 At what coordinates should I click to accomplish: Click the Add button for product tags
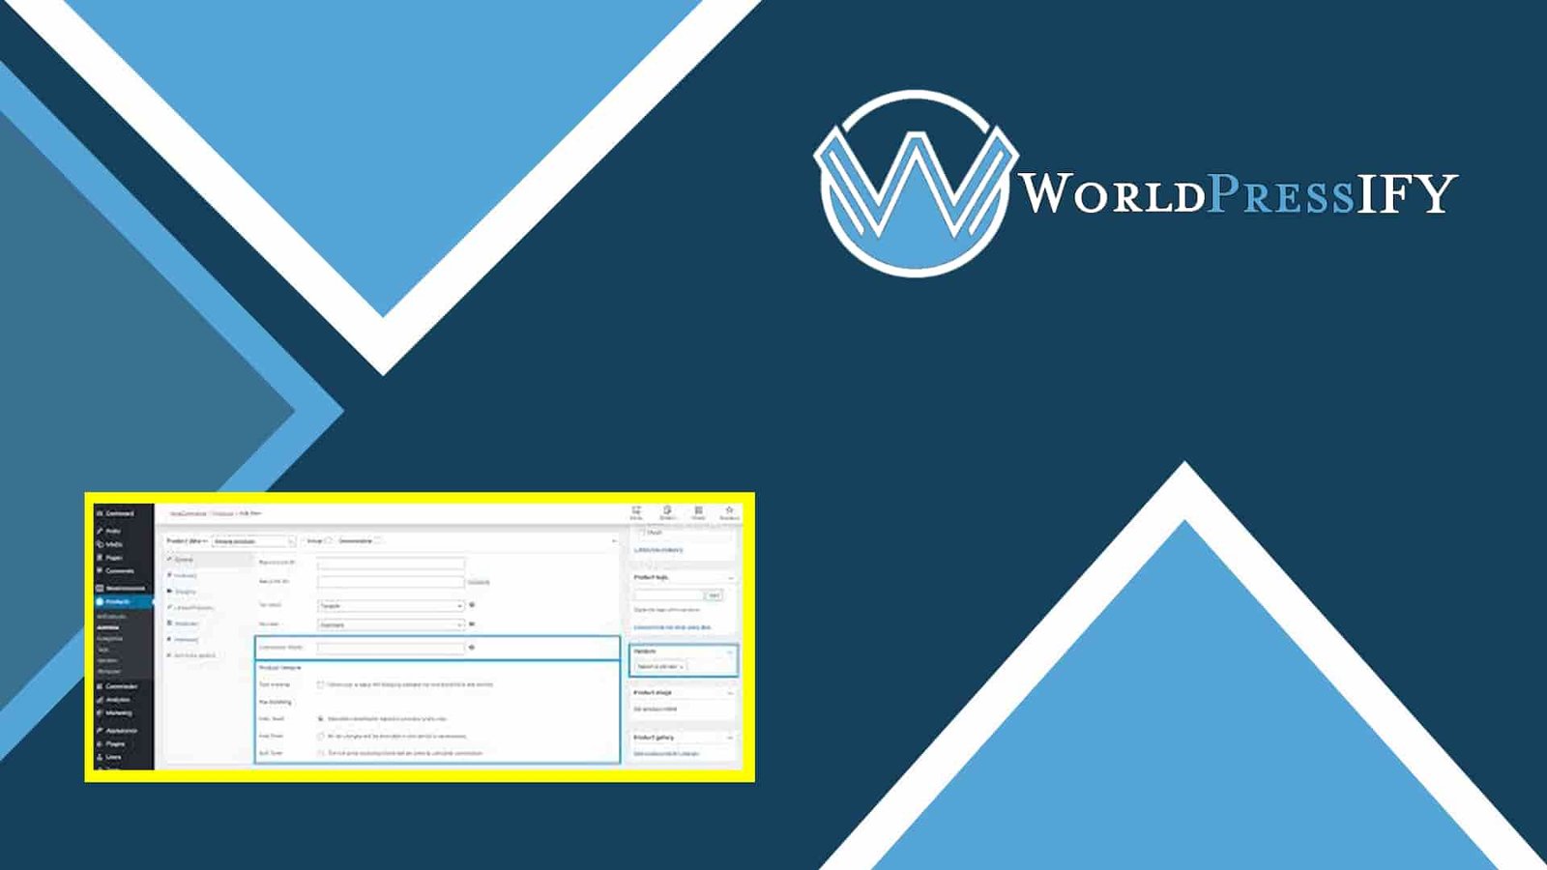714,595
